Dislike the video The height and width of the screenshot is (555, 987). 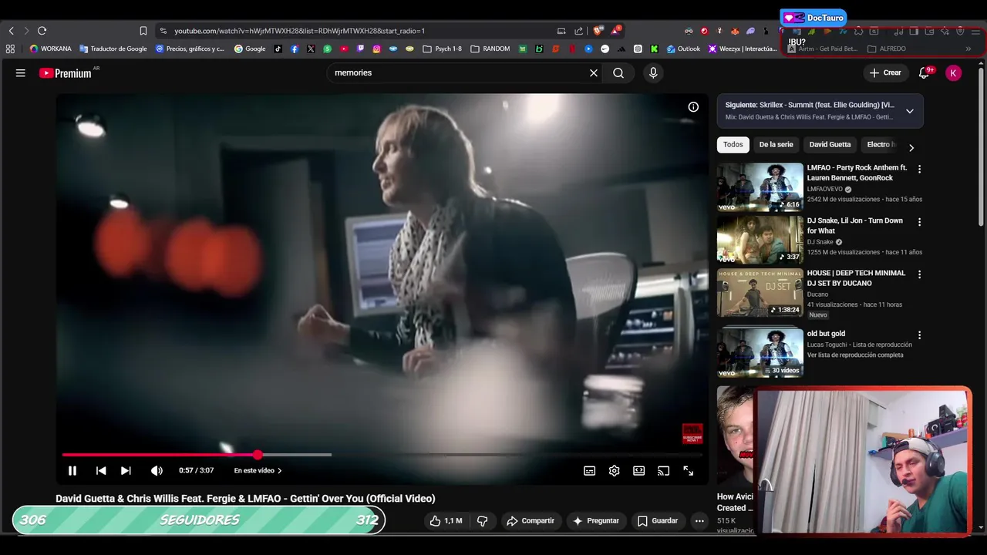pyautogui.click(x=482, y=521)
